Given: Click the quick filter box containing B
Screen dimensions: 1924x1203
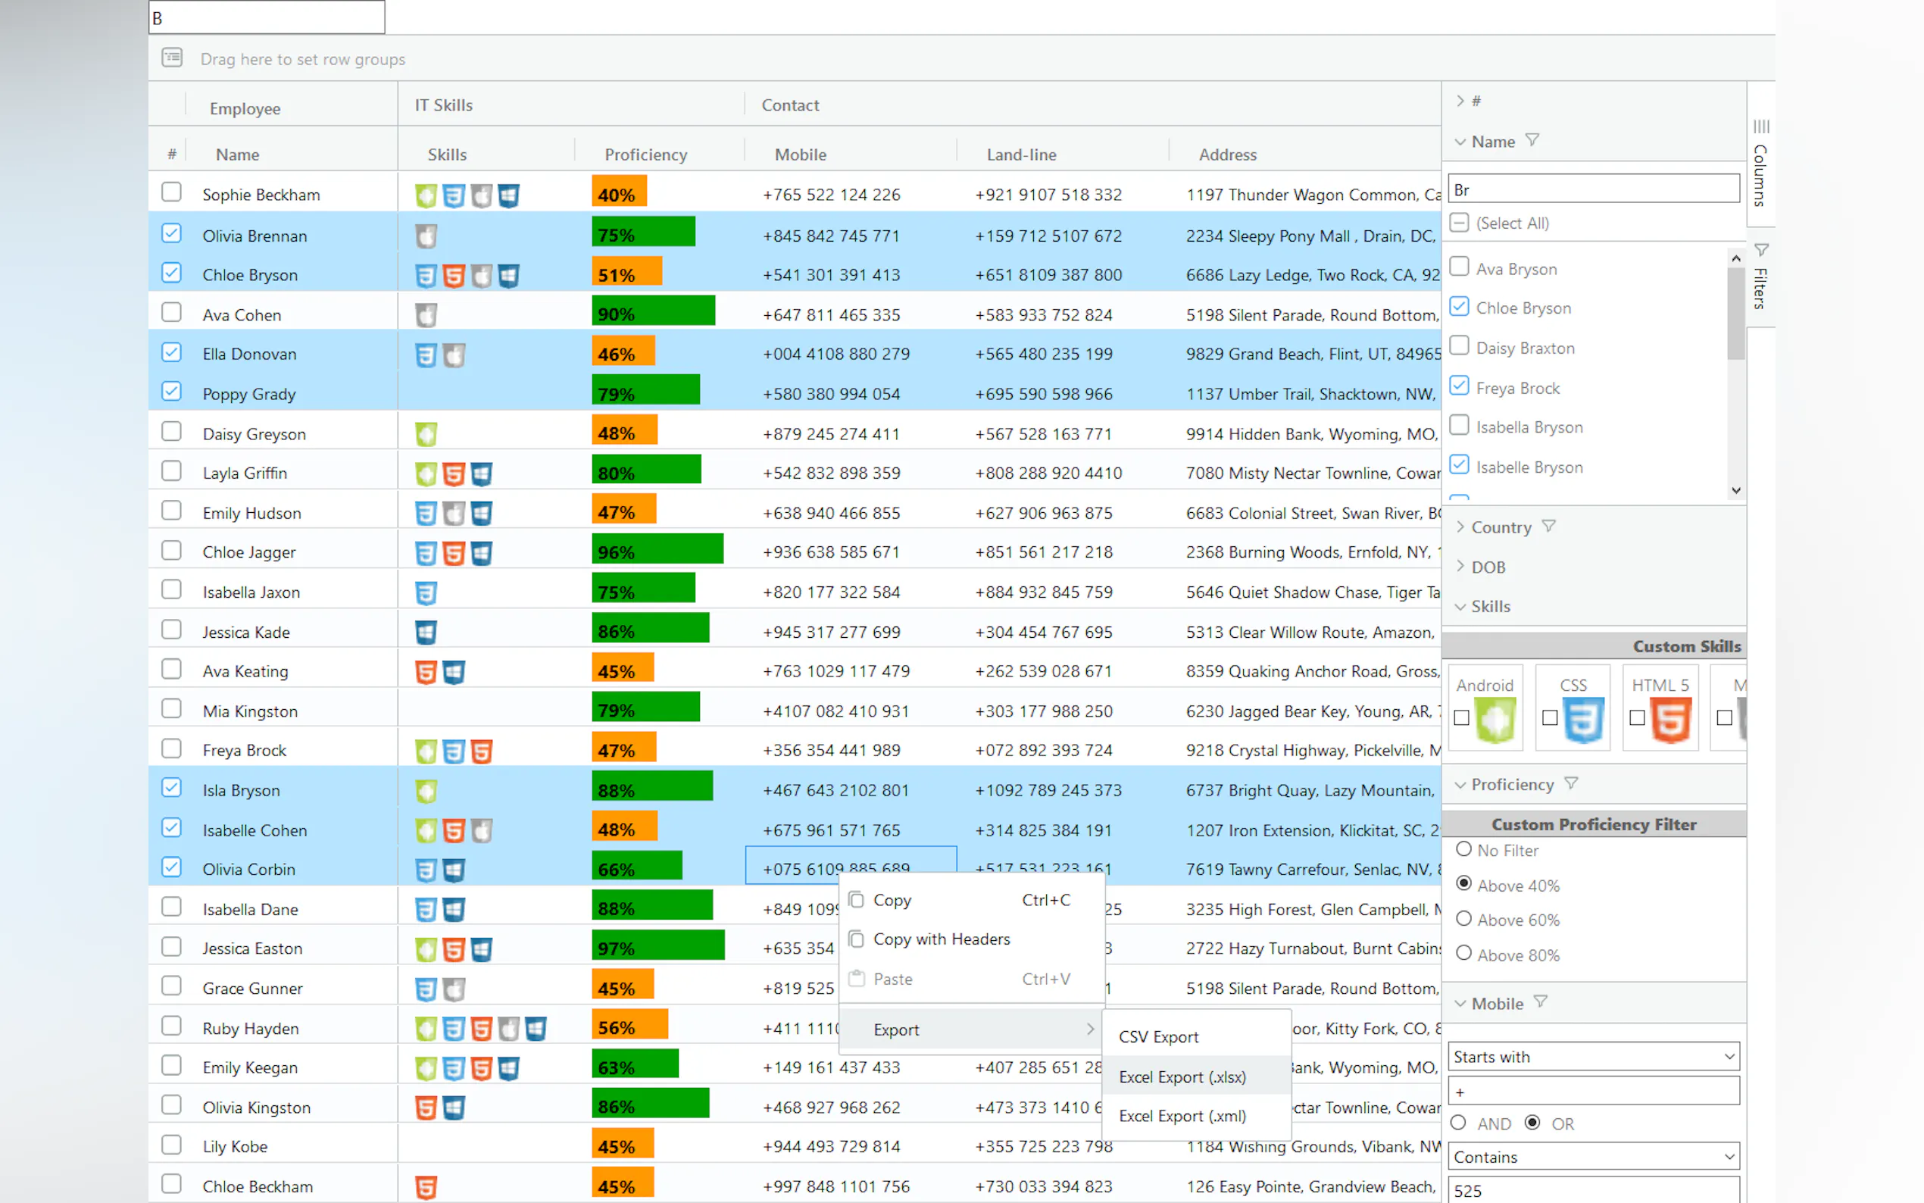Looking at the screenshot, I should coord(267,17).
